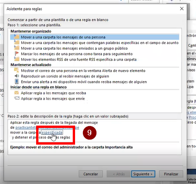This screenshot has width=196, height=184.
Task: Click mobile phone icon for 'Enviar una alerta'
Action: [x=17, y=82]
